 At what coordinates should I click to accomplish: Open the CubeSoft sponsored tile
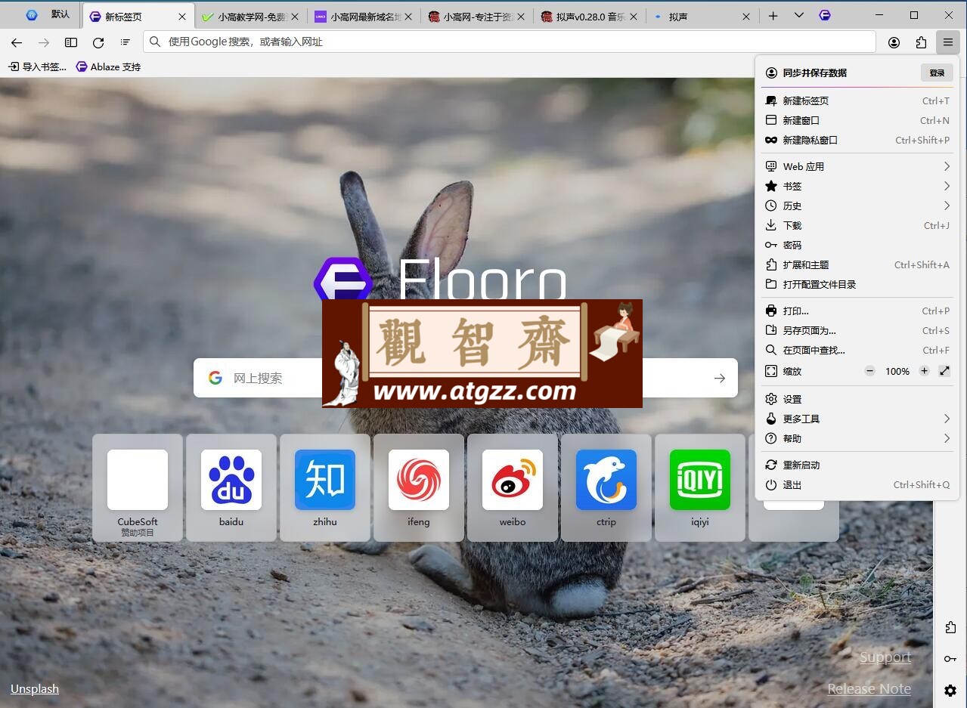(138, 487)
